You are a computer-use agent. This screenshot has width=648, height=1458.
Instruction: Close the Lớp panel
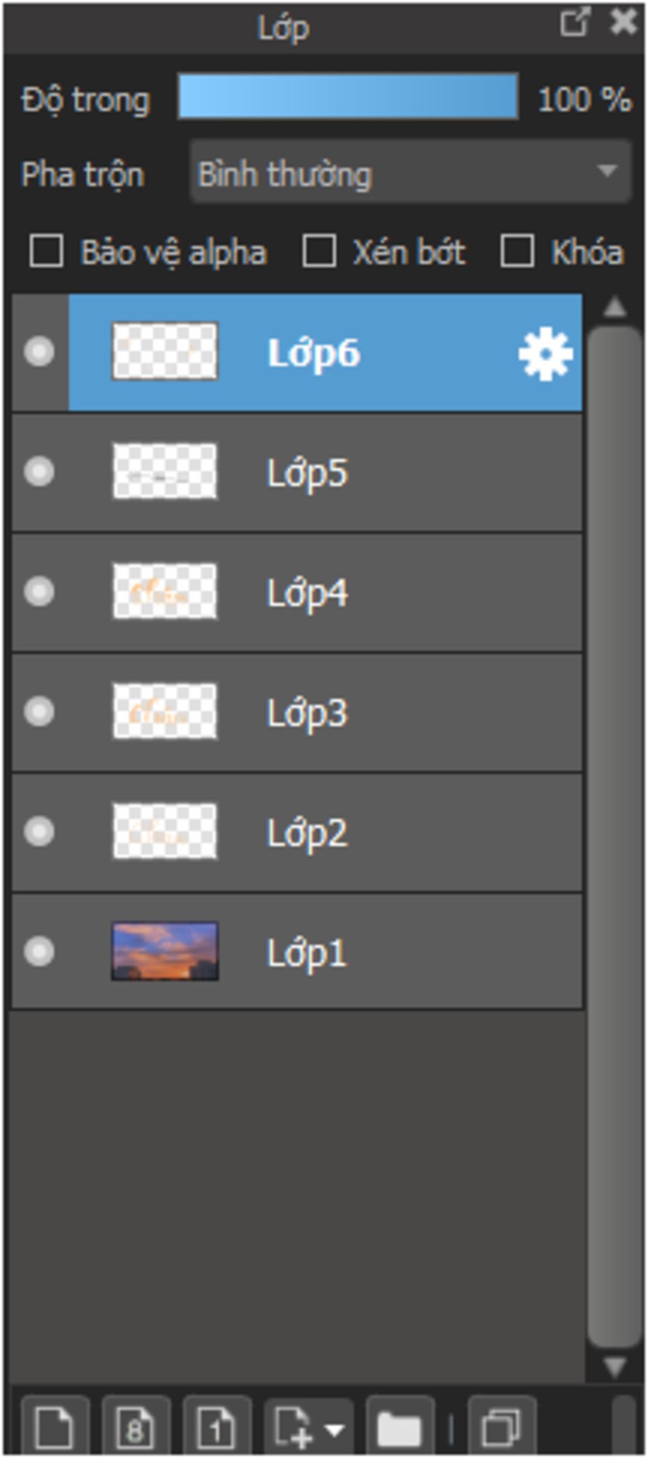[623, 22]
